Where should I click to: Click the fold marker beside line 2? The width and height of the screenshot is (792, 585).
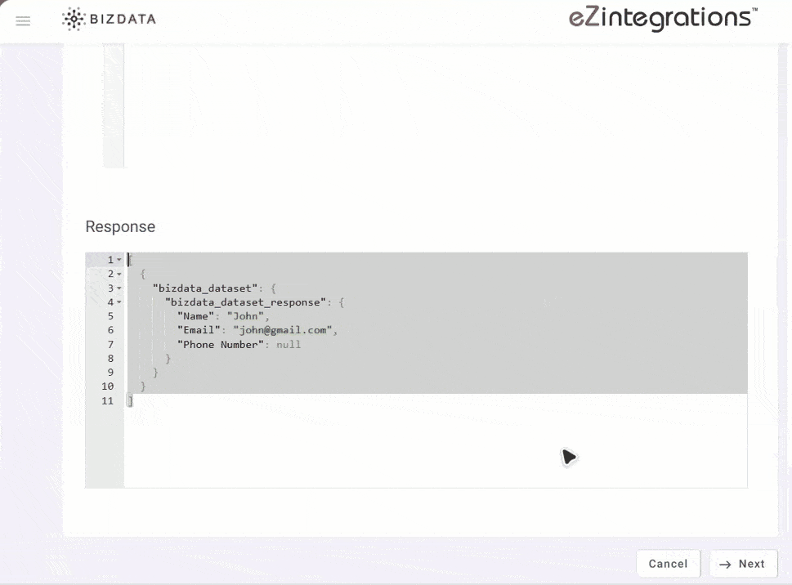[x=119, y=274]
